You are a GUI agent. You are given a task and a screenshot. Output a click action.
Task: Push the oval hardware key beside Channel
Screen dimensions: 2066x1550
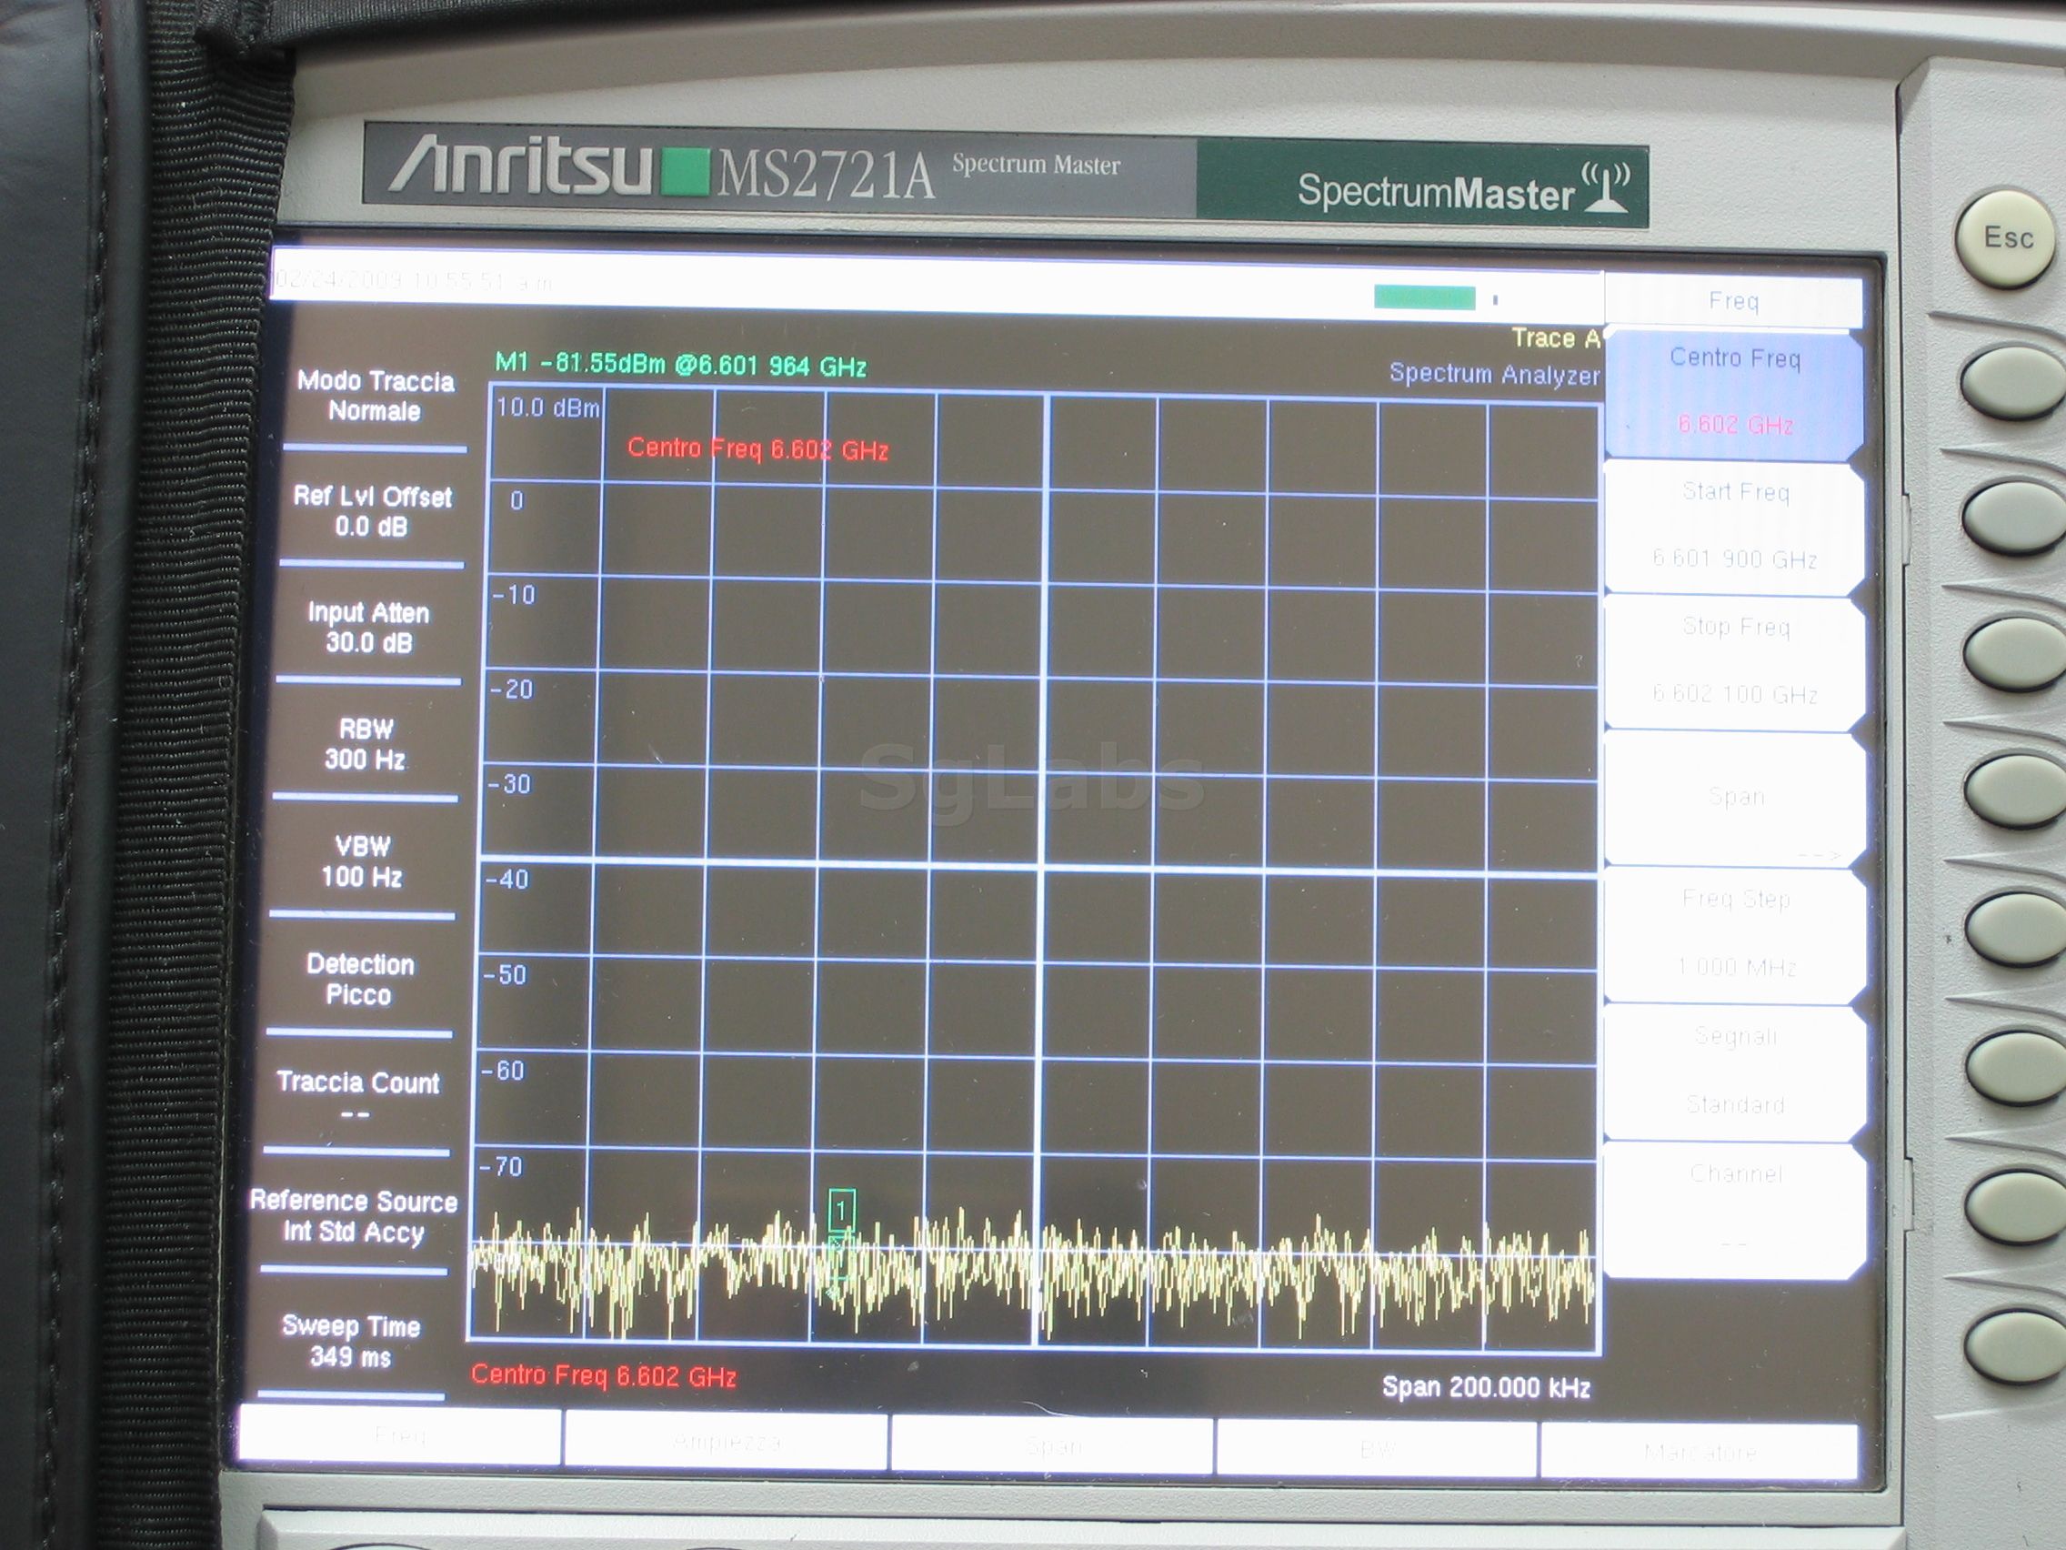point(2016,1207)
